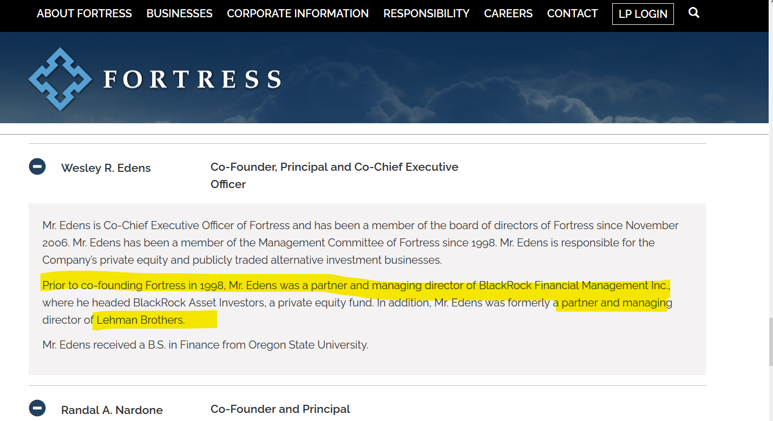This screenshot has height=421, width=773.
Task: Open the About Fortress menu
Action: pos(84,14)
